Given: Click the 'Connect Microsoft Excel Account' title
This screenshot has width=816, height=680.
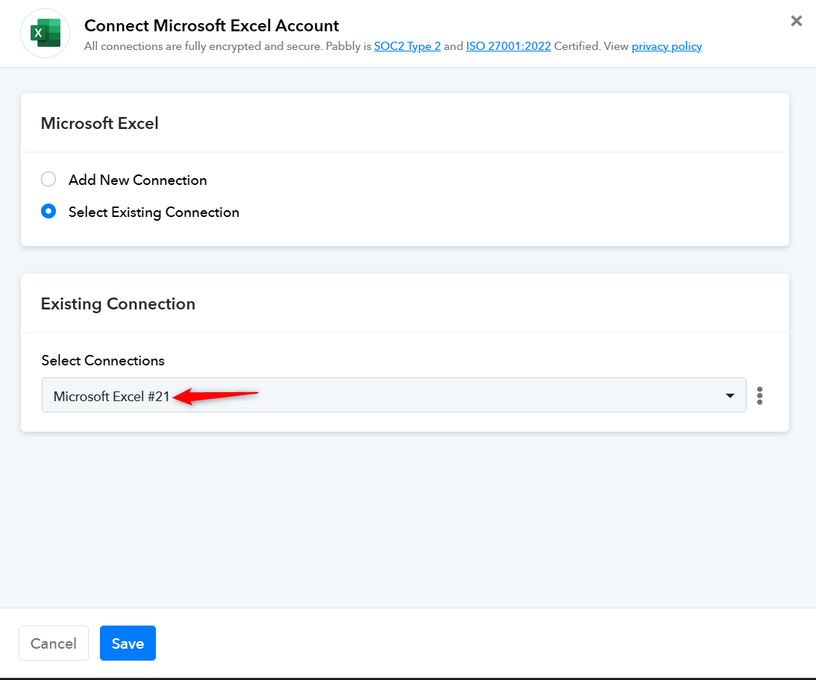Looking at the screenshot, I should [x=212, y=26].
